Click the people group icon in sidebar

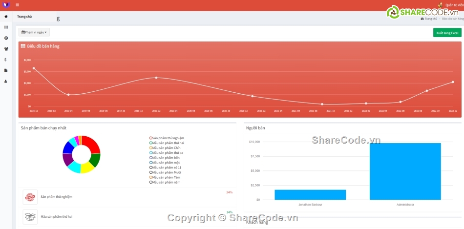click(x=6, y=48)
